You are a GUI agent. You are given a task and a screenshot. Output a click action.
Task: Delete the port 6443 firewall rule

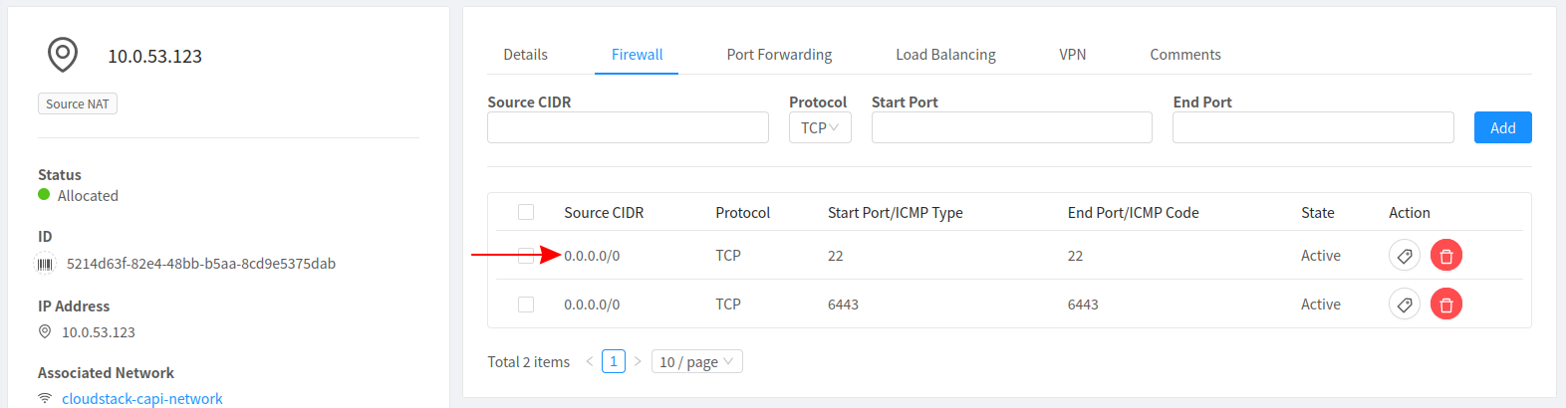[x=1445, y=305]
